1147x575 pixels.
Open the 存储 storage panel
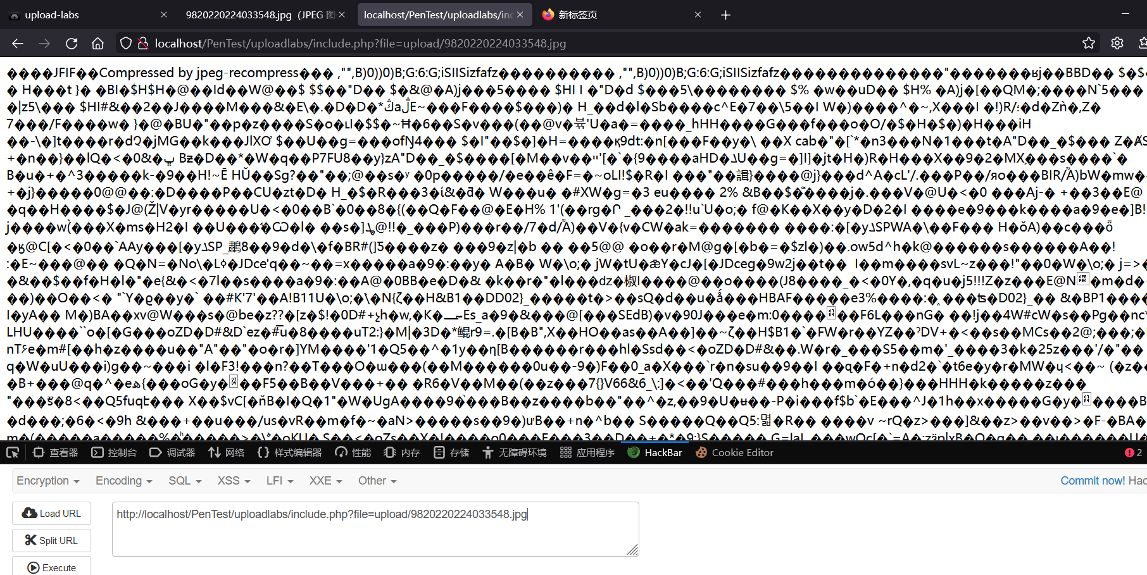tap(451, 452)
